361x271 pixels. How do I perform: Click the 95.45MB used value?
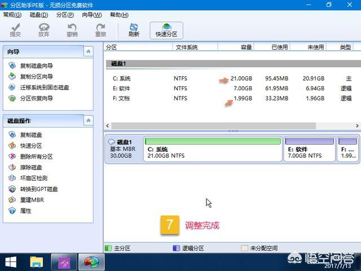click(277, 78)
